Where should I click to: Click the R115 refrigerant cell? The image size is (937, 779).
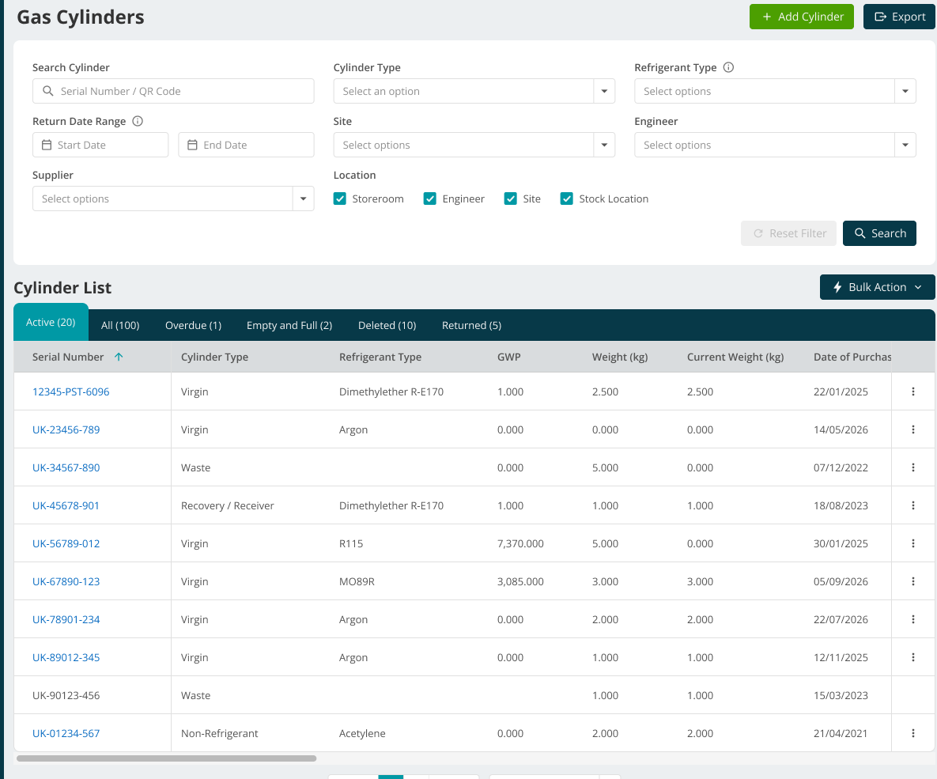(x=351, y=543)
